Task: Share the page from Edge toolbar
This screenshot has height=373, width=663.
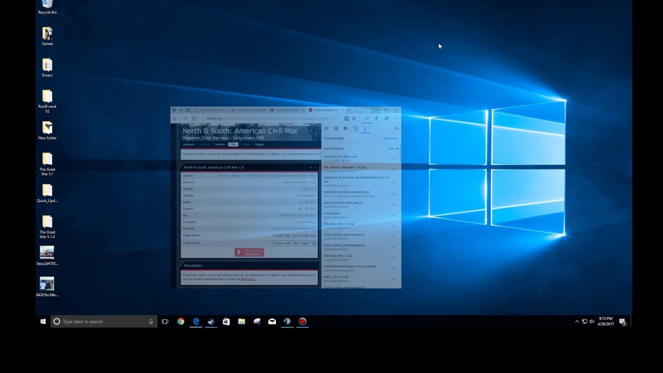Action: click(x=386, y=118)
